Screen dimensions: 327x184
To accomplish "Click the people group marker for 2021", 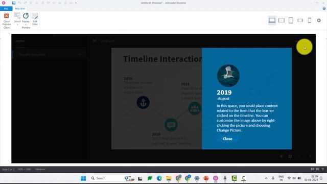I will (195, 108).
